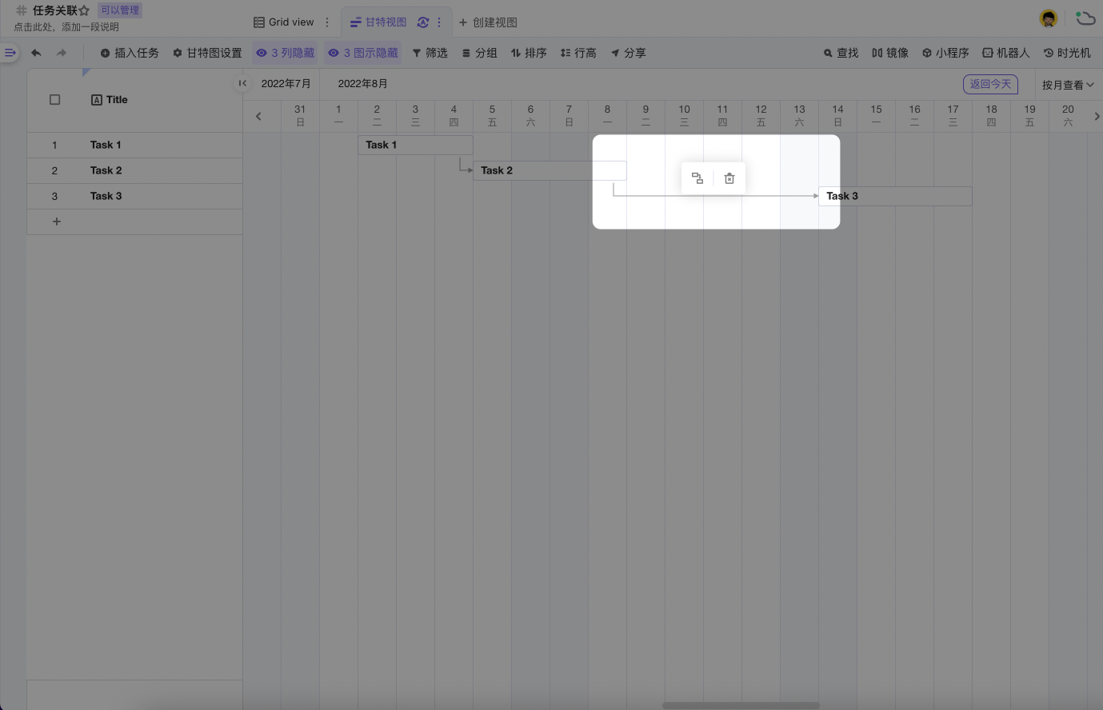The height and width of the screenshot is (710, 1103).
Task: Open the Grid view more options menu
Action: click(327, 22)
